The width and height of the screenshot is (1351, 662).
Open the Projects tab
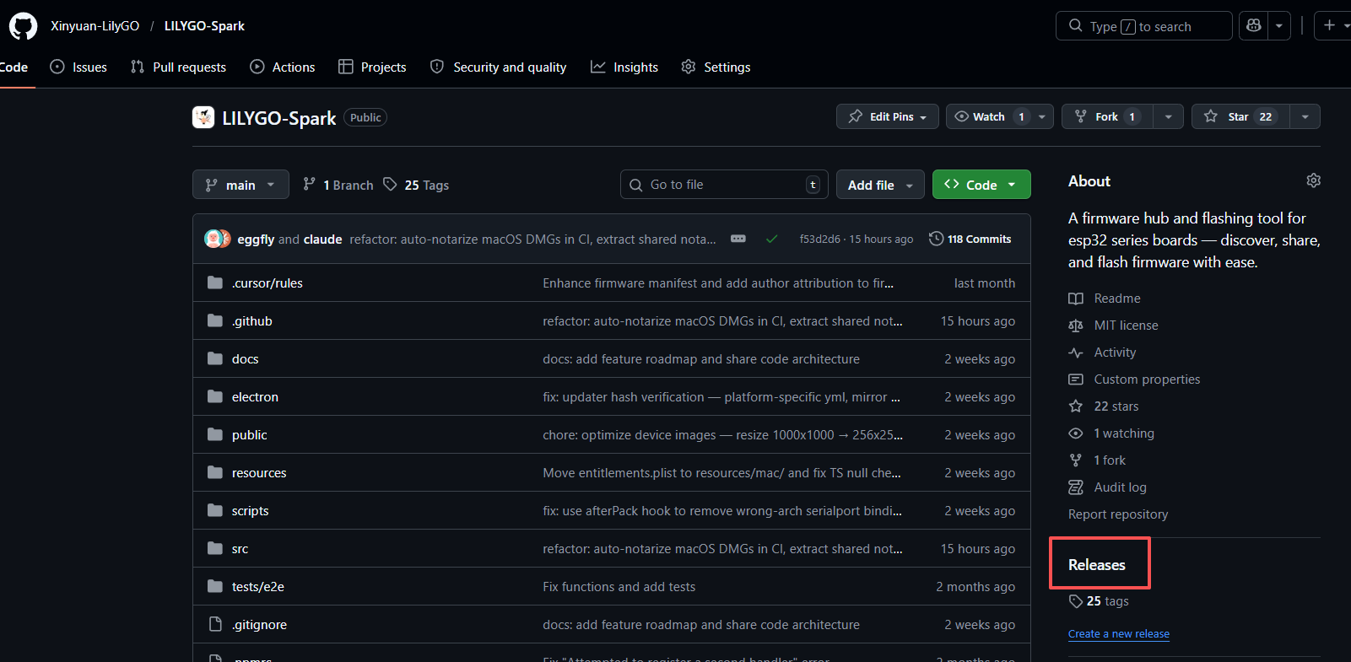[x=372, y=67]
